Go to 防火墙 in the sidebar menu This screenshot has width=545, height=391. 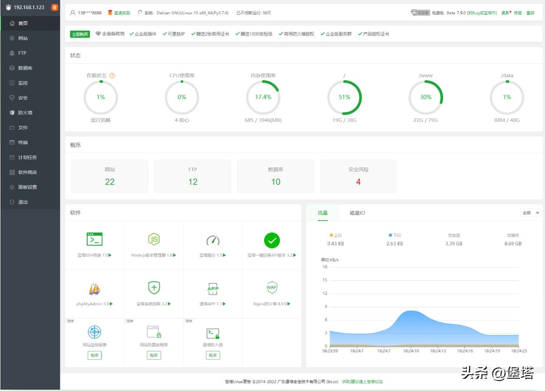pyautogui.click(x=25, y=113)
